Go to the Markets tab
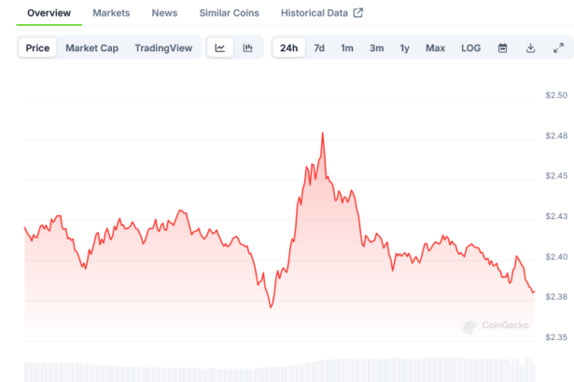The image size is (574, 382). (x=111, y=13)
